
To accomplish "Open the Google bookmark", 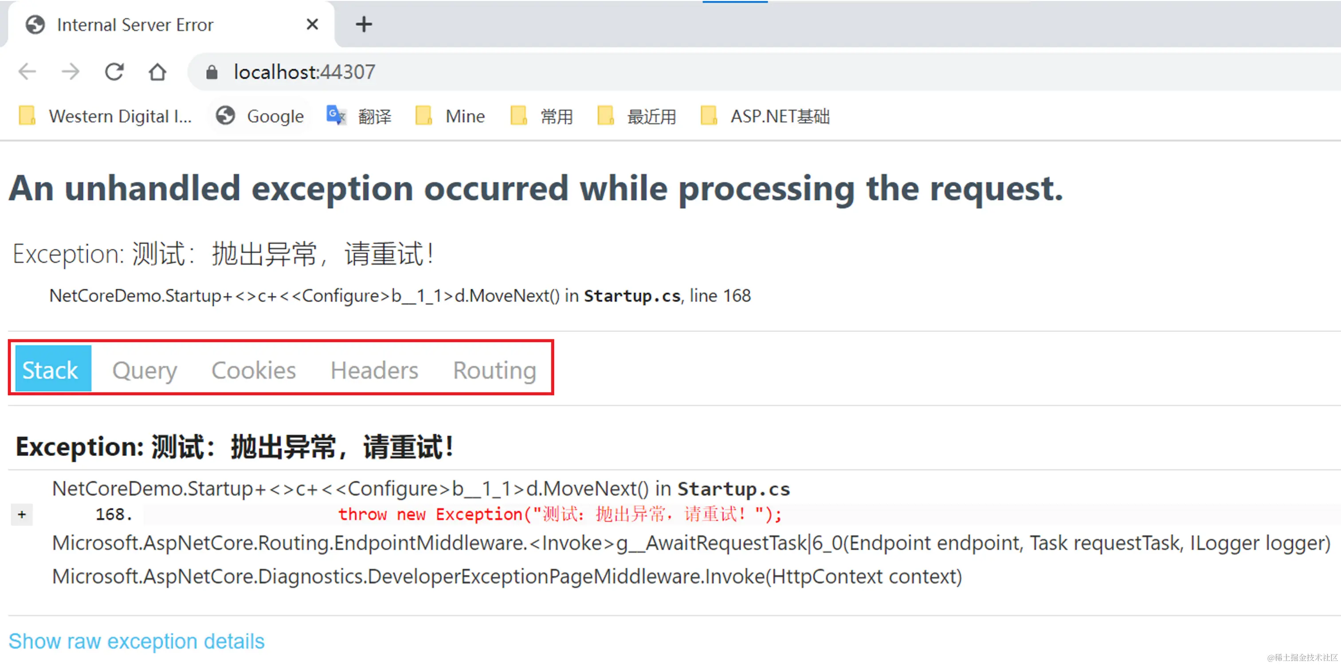I will [x=260, y=116].
